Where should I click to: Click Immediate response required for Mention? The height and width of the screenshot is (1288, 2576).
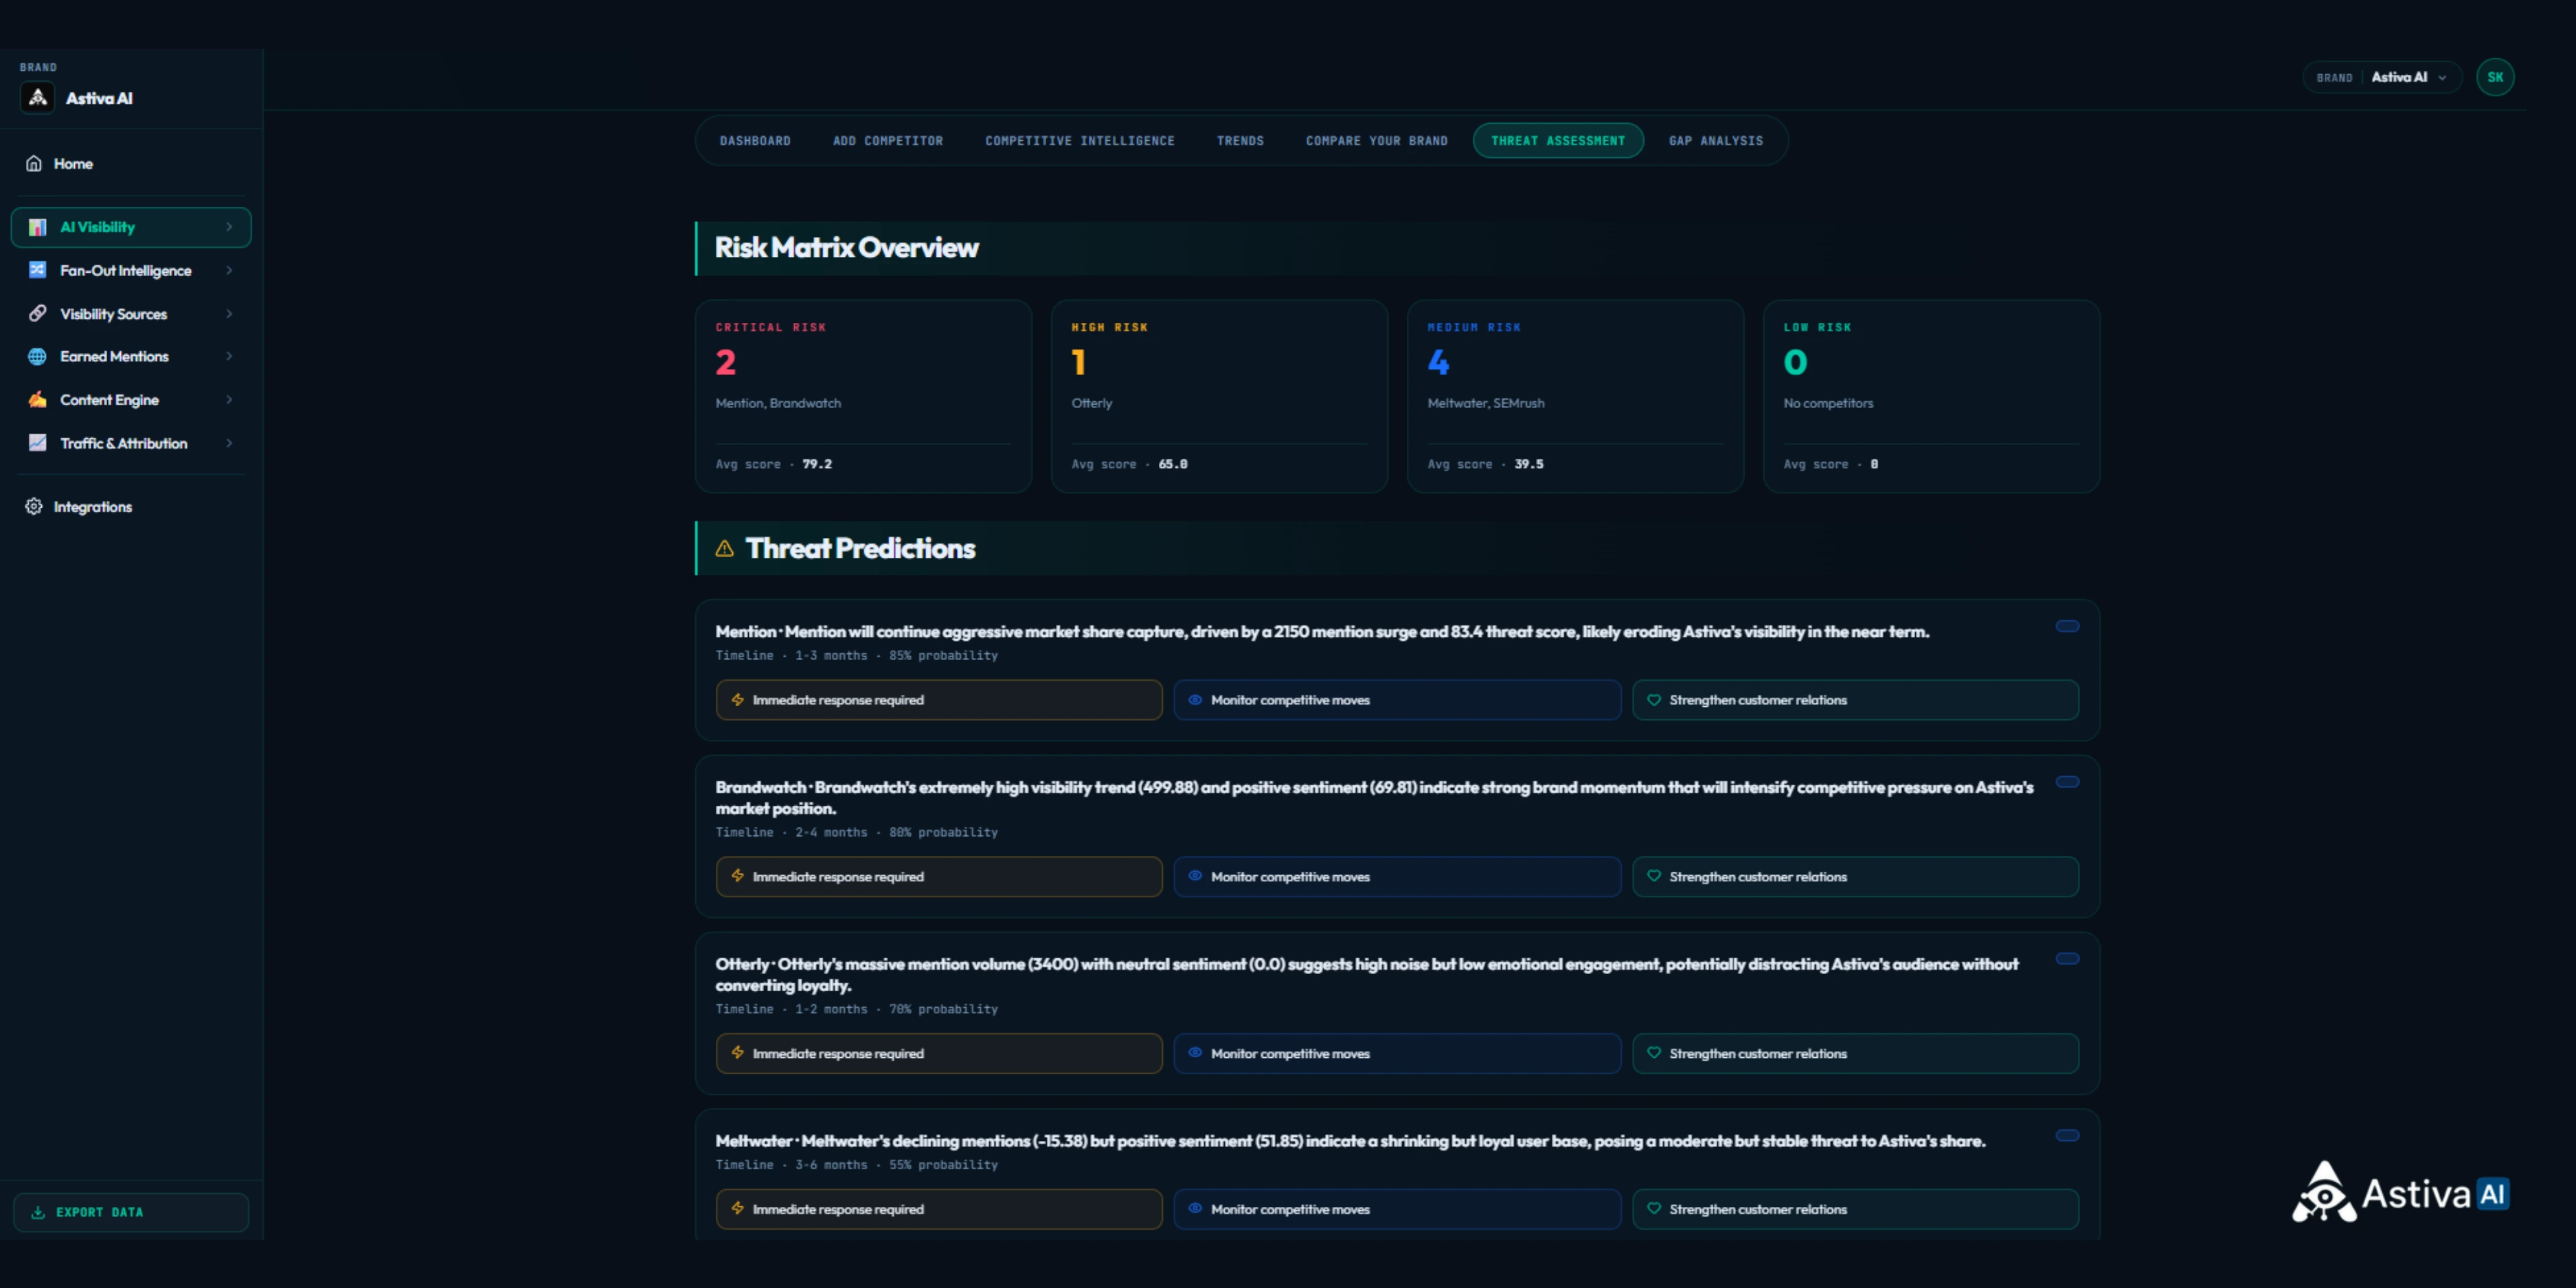click(939, 700)
